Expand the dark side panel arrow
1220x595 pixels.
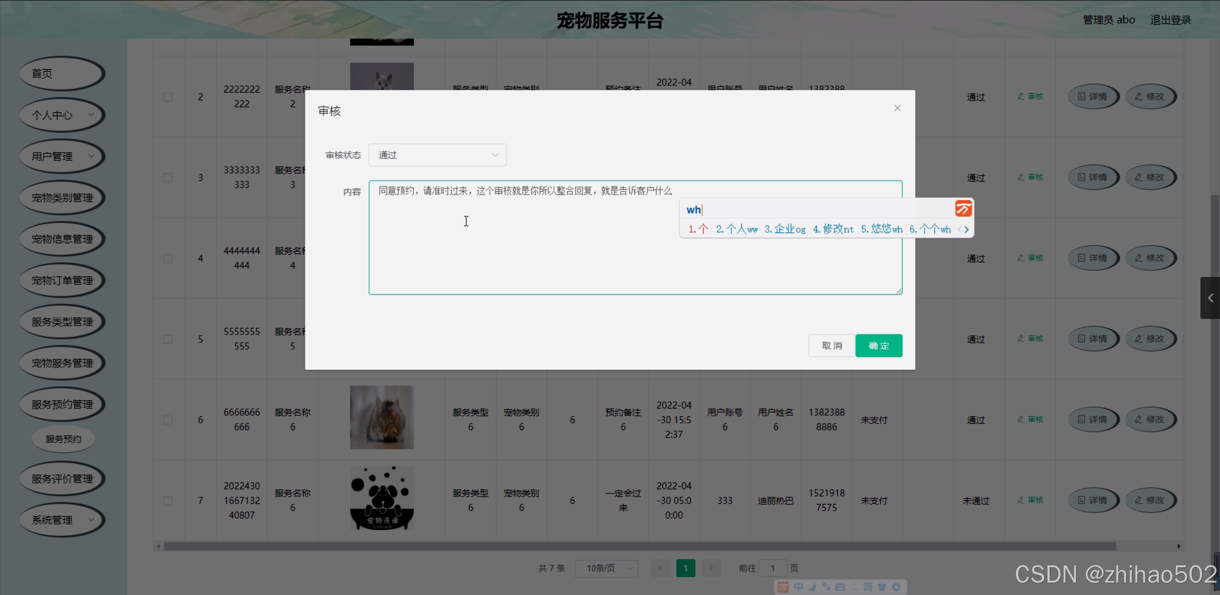point(1210,298)
